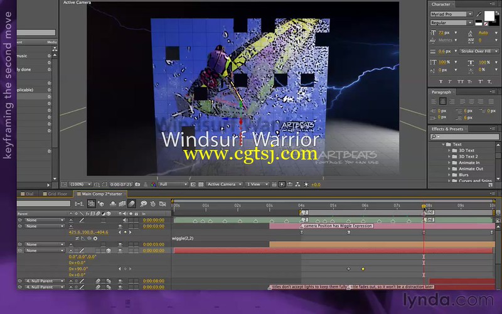Enable frame blending icon in timeline
The height and width of the screenshot is (314, 502).
point(122,203)
